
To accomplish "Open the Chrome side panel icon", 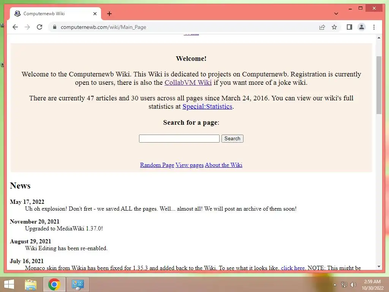I will click(349, 27).
